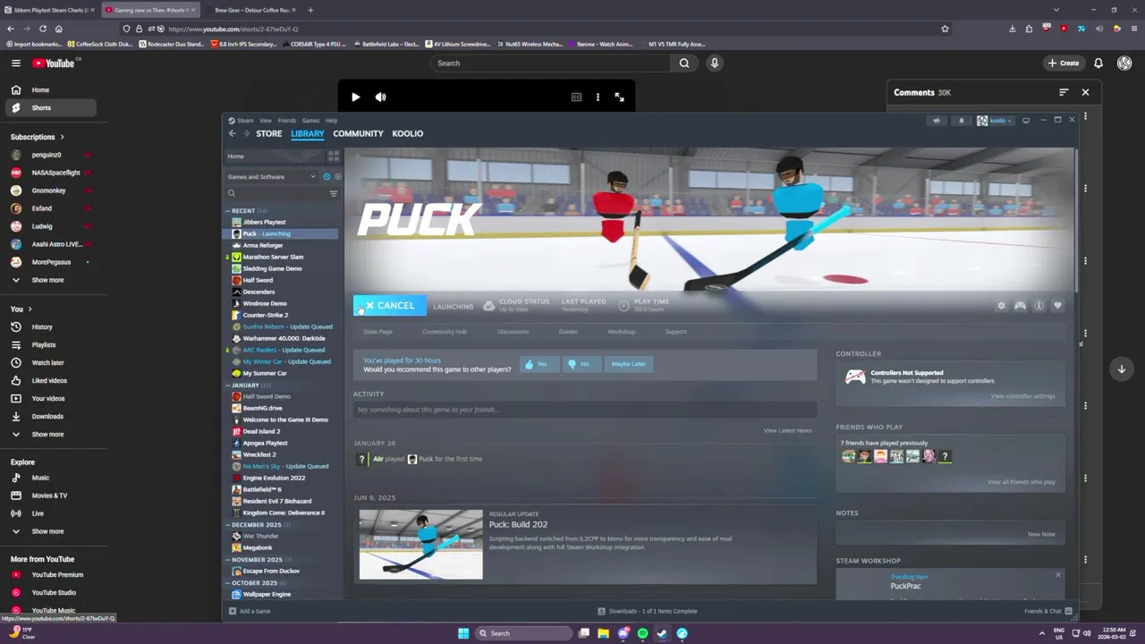Click the game info icon
The height and width of the screenshot is (644, 1145).
tap(1039, 306)
